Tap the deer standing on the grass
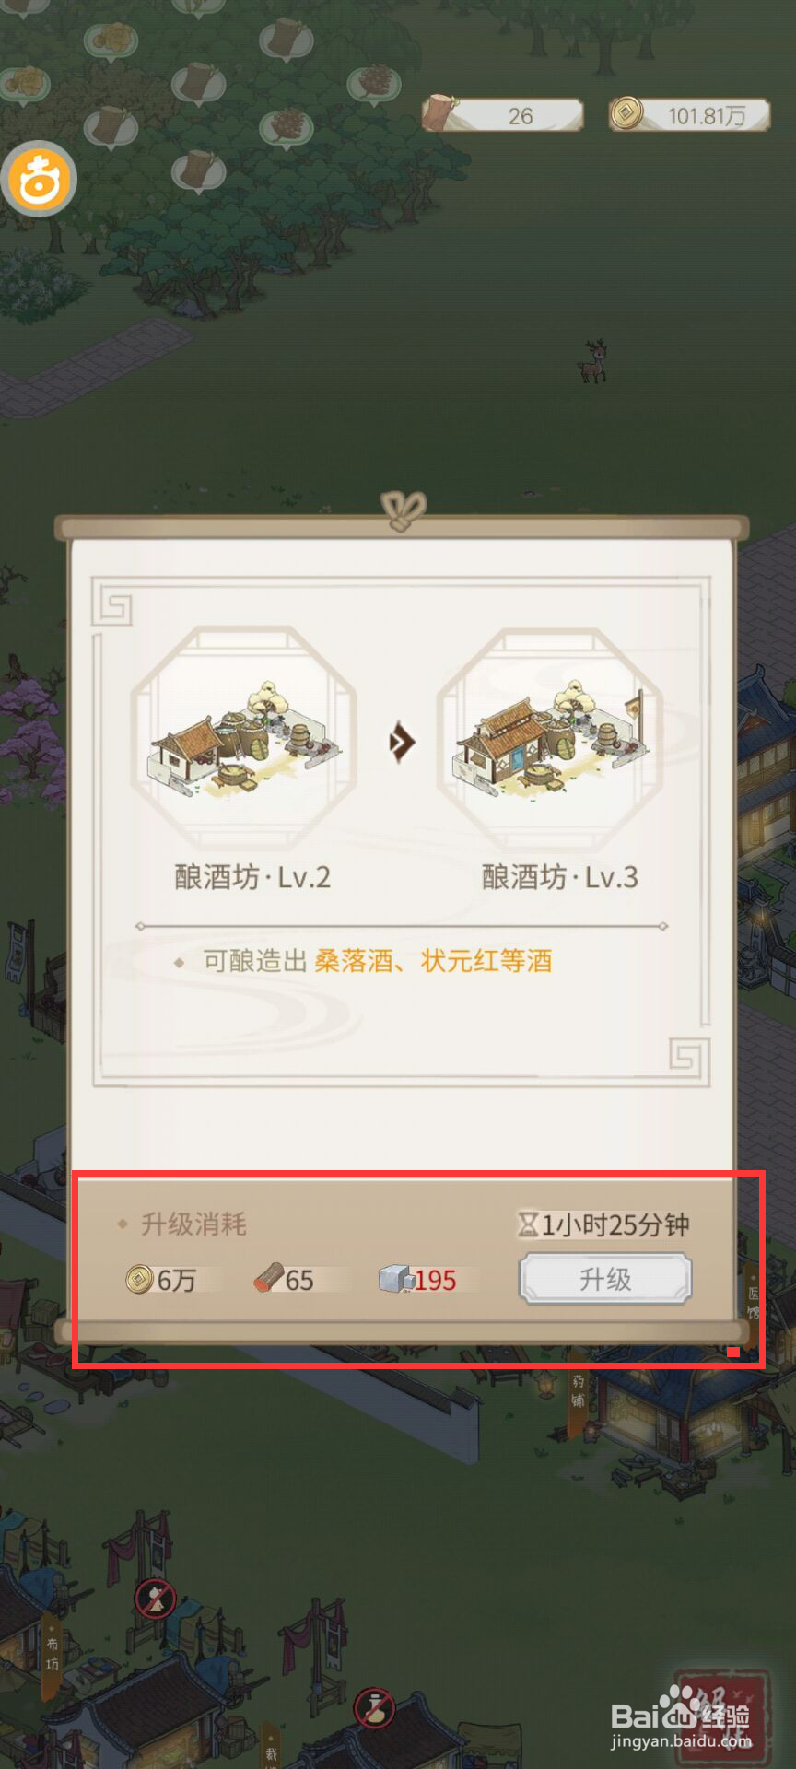 [x=593, y=360]
